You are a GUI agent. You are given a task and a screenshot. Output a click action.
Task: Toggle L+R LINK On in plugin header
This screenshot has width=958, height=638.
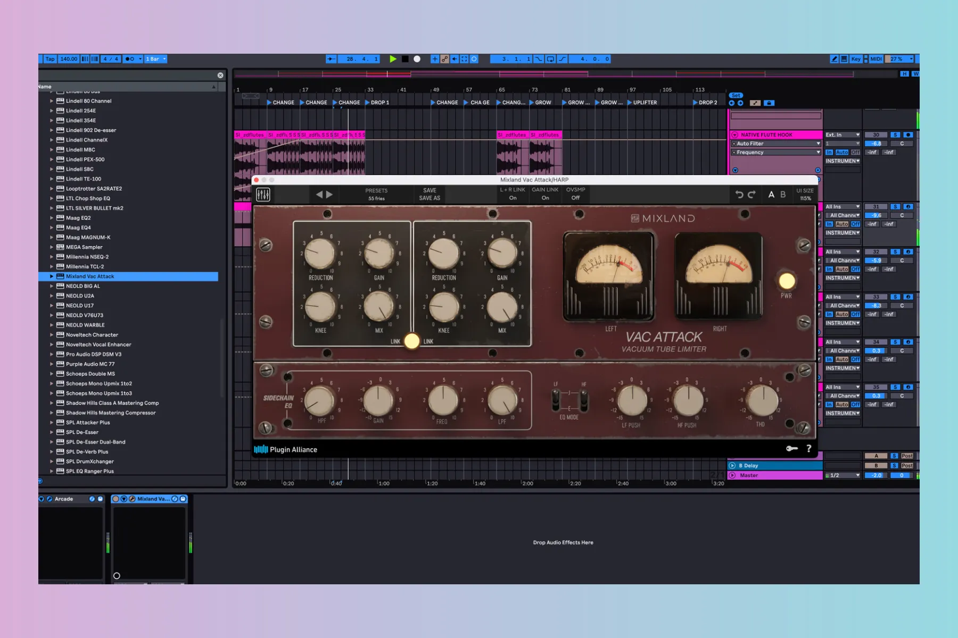click(x=513, y=194)
